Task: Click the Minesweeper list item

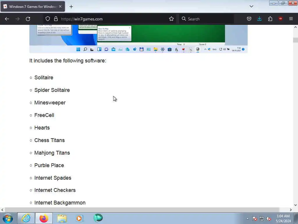Action: (x=50, y=103)
